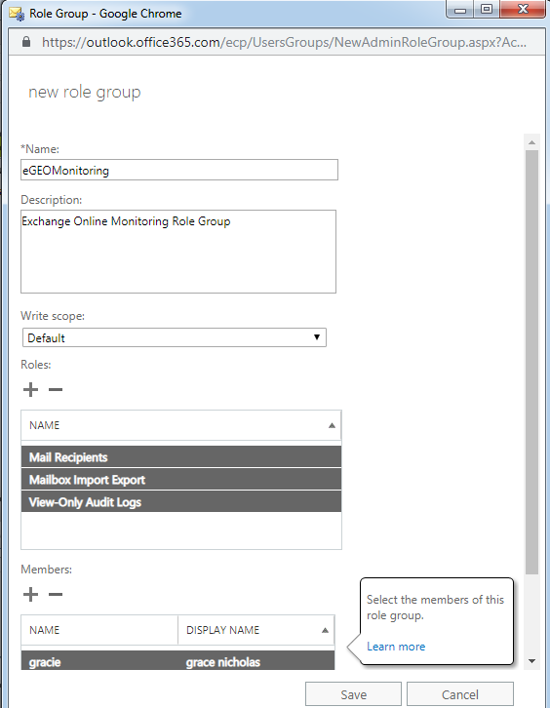
Task: Remove a member with the Members minus icon
Action: pos(55,594)
